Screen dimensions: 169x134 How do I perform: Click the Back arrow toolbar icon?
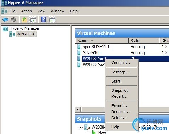pos(5,19)
